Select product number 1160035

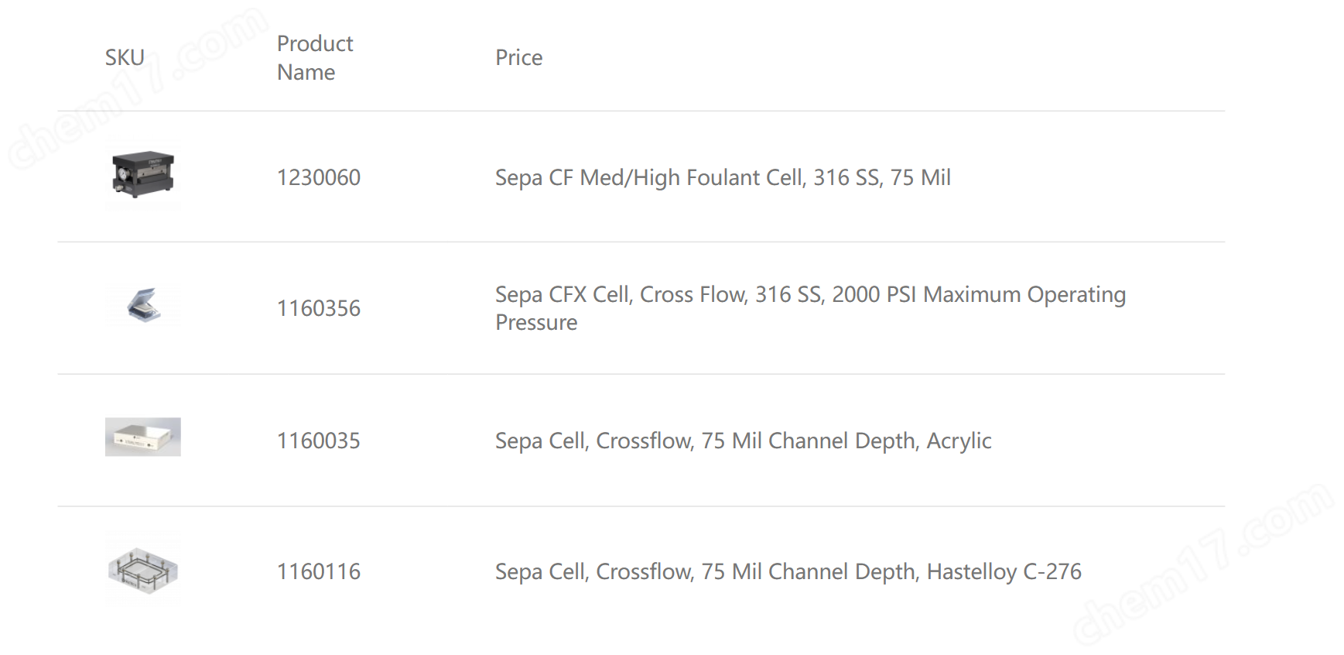[319, 441]
